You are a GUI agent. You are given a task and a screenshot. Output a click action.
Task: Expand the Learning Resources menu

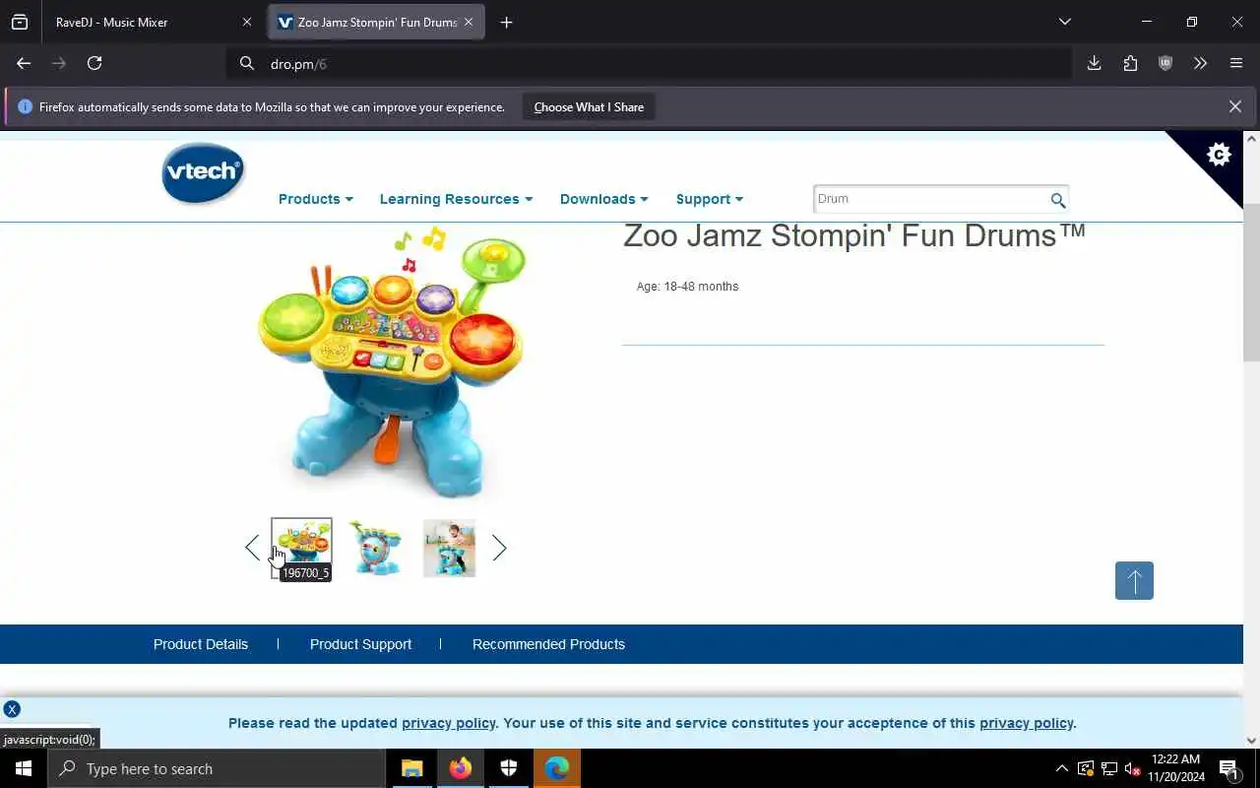tap(456, 199)
